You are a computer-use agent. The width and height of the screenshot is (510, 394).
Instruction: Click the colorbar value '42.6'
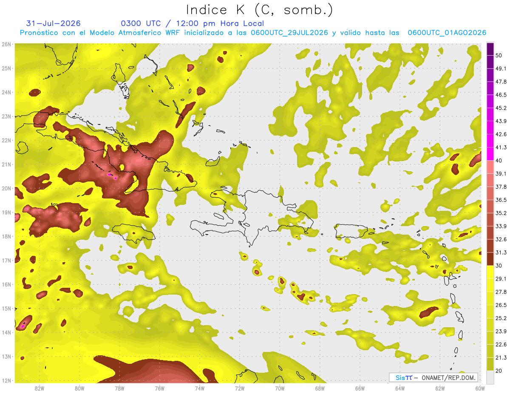[x=501, y=134]
